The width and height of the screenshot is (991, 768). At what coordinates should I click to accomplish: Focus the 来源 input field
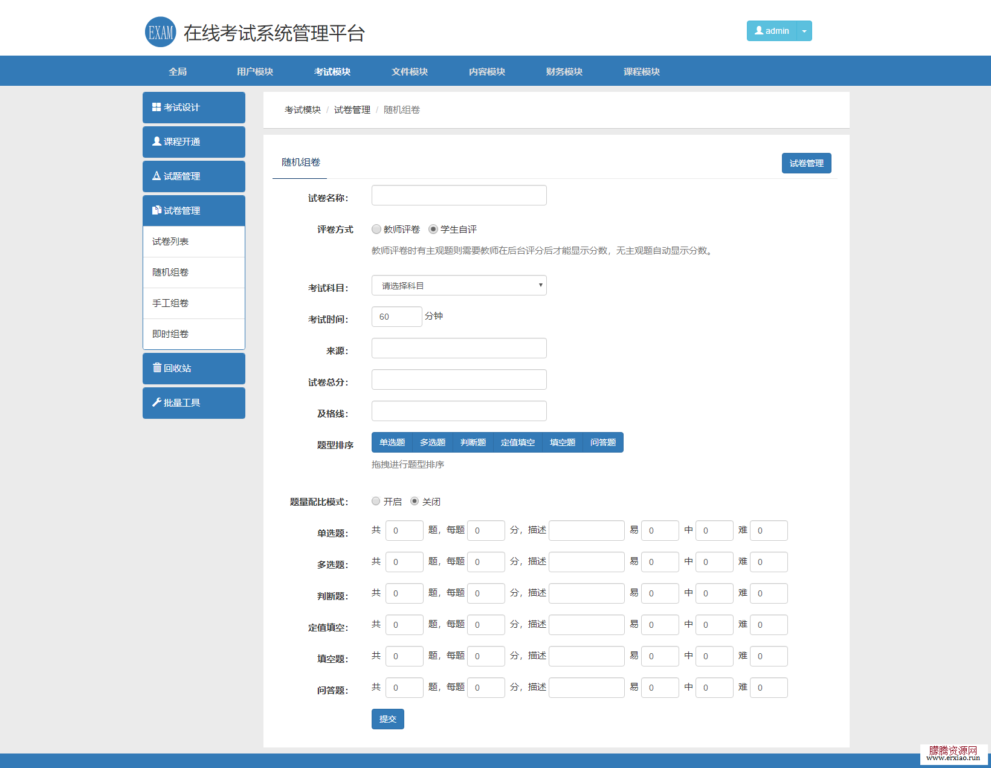(x=459, y=348)
